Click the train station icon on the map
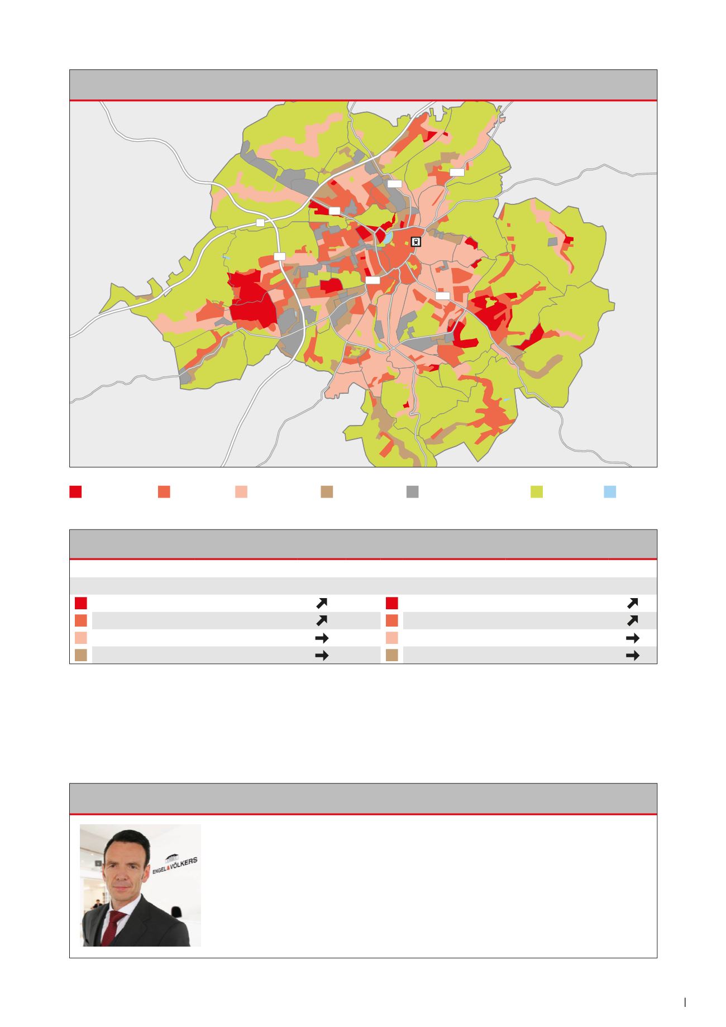The height and width of the screenshot is (1027, 726). [416, 242]
